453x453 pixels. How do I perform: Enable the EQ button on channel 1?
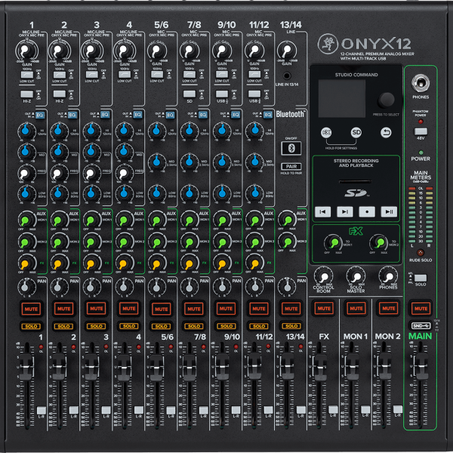pyautogui.click(x=39, y=116)
